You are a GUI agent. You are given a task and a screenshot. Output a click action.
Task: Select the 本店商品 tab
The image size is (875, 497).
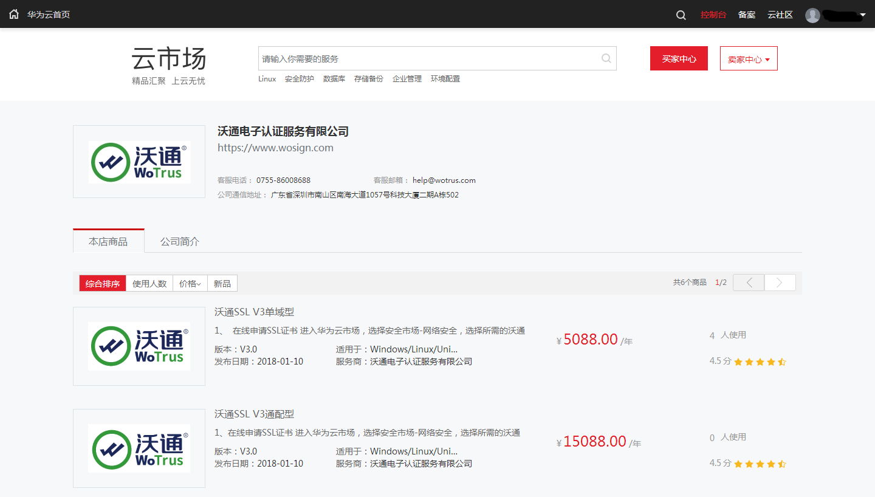point(108,242)
